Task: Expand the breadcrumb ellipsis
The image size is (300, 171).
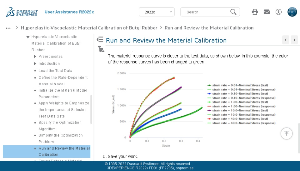Action: (x=8, y=28)
